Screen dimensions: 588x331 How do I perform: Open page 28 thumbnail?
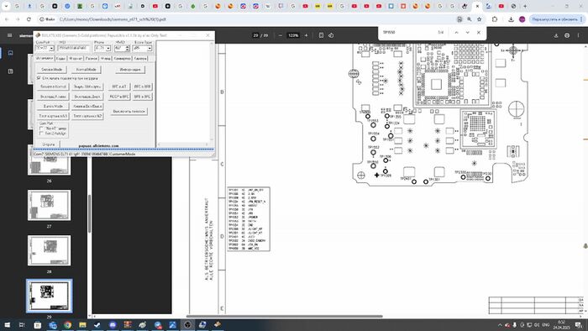pyautogui.click(x=49, y=250)
